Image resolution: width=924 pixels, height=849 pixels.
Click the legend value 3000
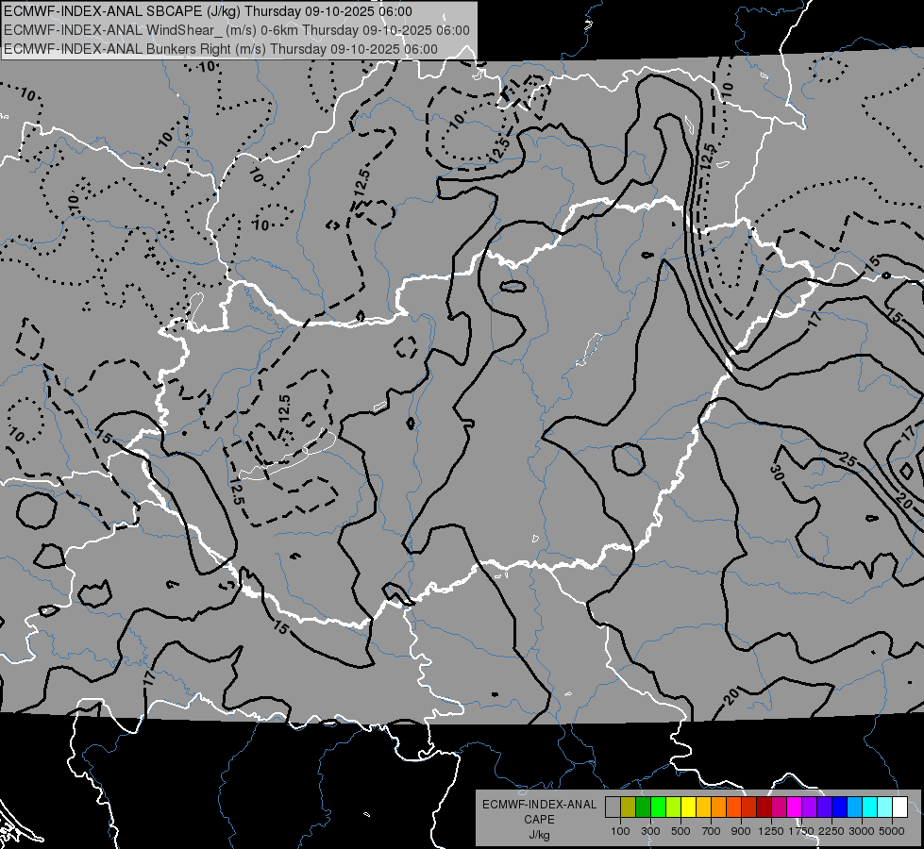862,831
